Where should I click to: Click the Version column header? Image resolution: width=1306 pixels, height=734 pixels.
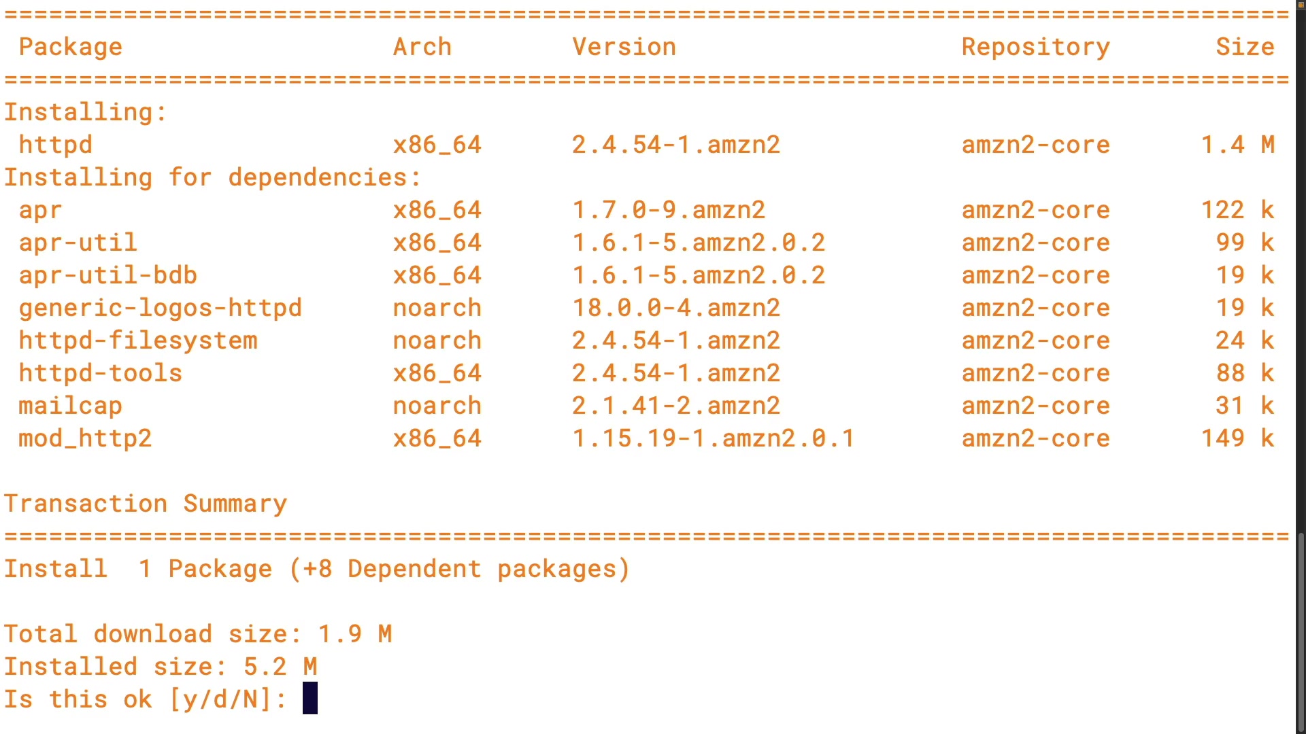coord(624,47)
